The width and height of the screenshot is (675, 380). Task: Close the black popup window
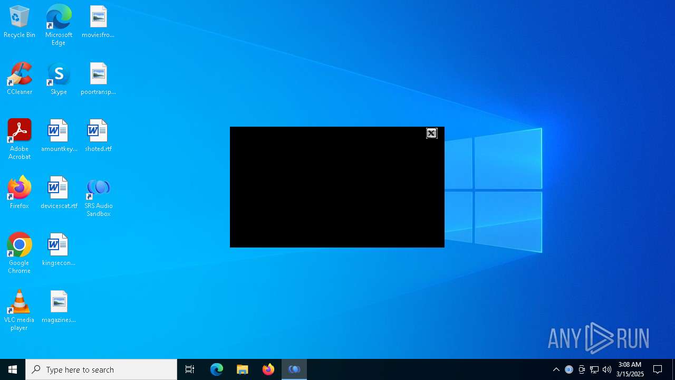coord(431,133)
